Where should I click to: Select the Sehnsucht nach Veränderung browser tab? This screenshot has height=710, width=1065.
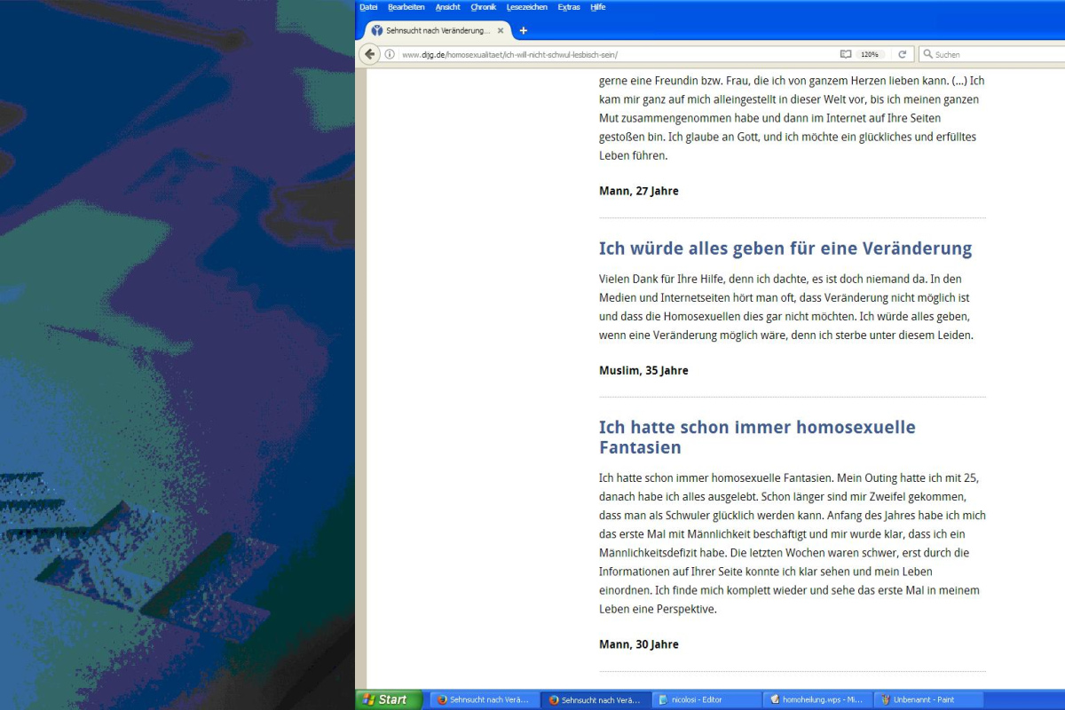(x=438, y=30)
